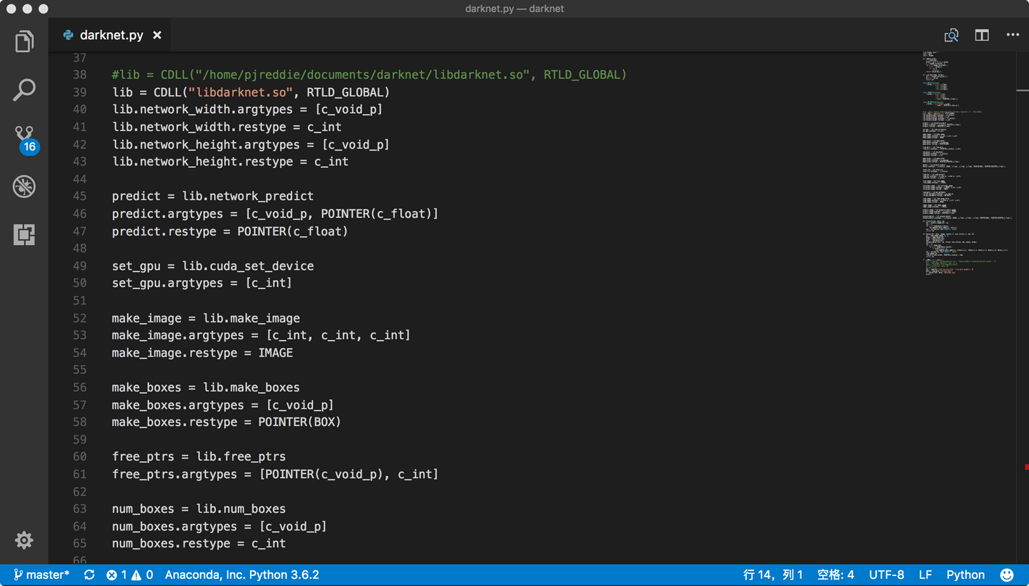
Task: Open the More Actions ellipsis menu
Action: click(1013, 34)
